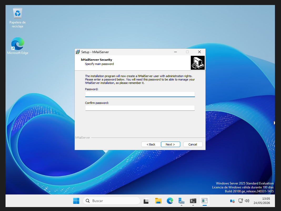The width and height of the screenshot is (281, 211).
Task: Click the Password input field
Action: tap(140, 94)
